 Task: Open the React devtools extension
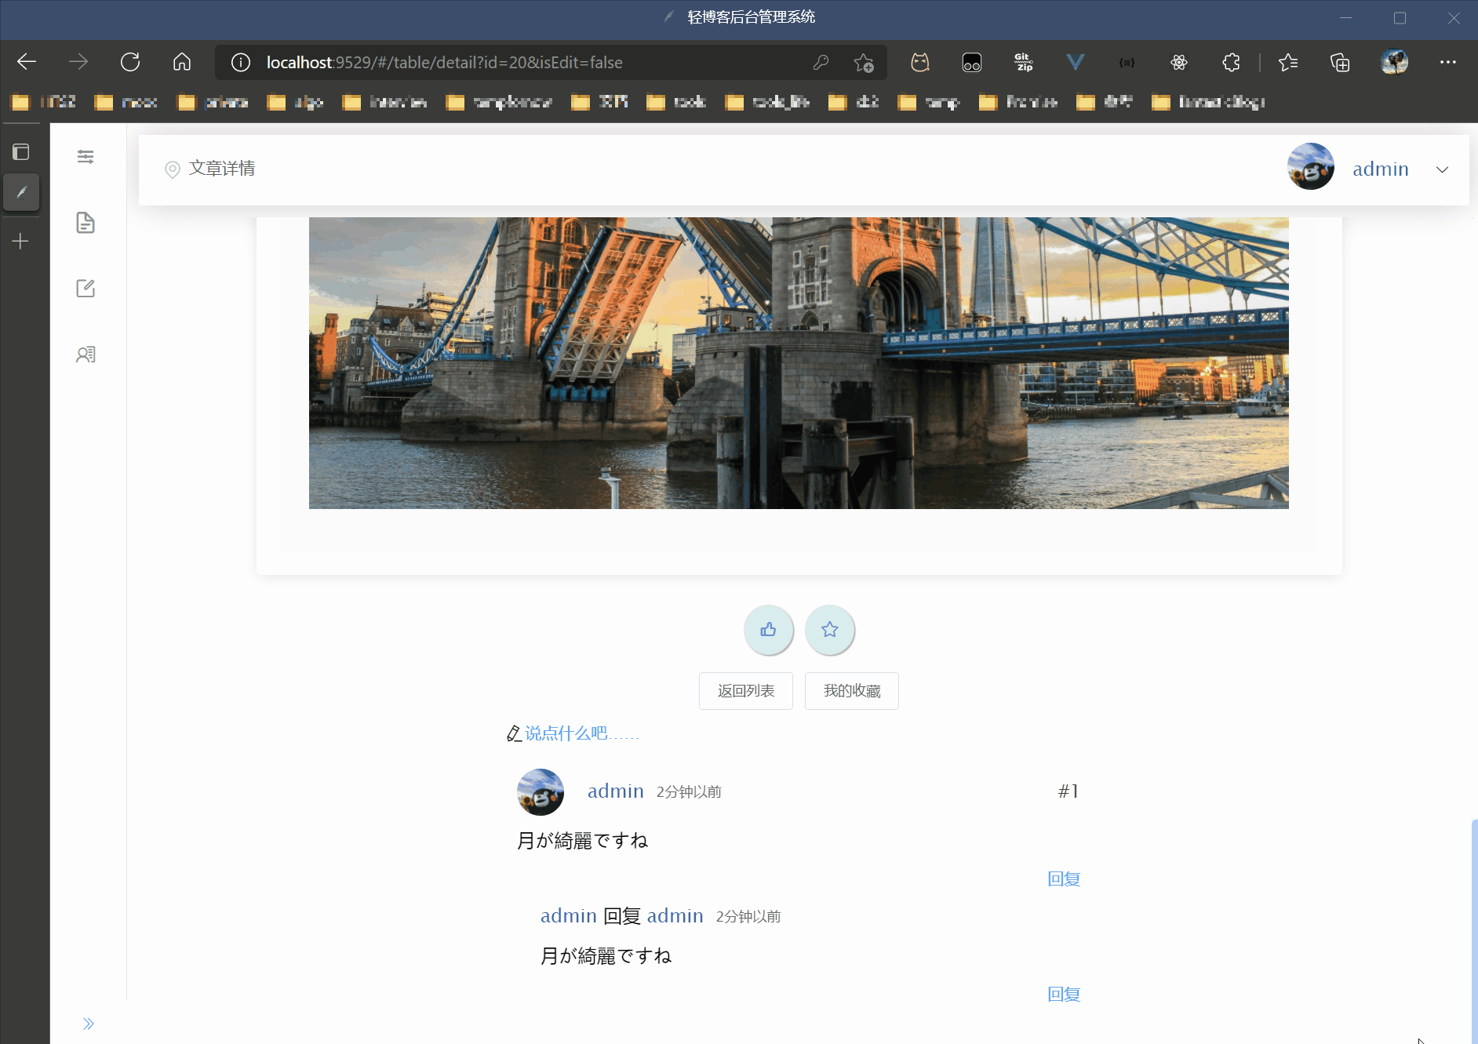pos(1180,62)
